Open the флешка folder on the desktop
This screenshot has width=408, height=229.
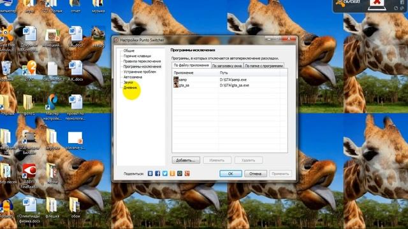coord(52,208)
